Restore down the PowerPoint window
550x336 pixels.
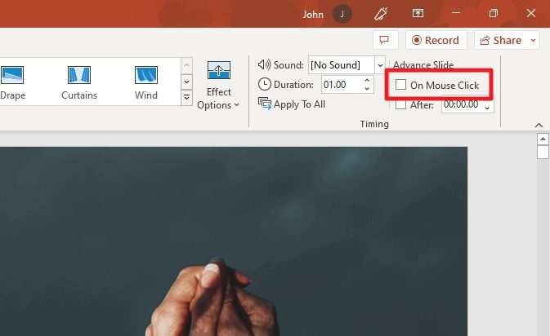pyautogui.click(x=493, y=13)
